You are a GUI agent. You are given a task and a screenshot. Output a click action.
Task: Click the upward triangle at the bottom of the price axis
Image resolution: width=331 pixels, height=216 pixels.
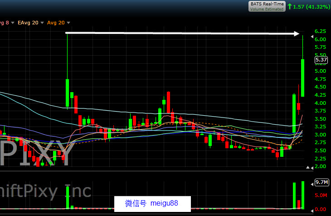click(308, 167)
